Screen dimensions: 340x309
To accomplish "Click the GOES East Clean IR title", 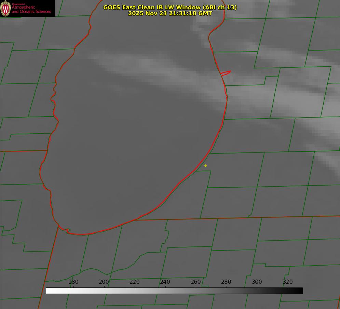I will (x=170, y=7).
